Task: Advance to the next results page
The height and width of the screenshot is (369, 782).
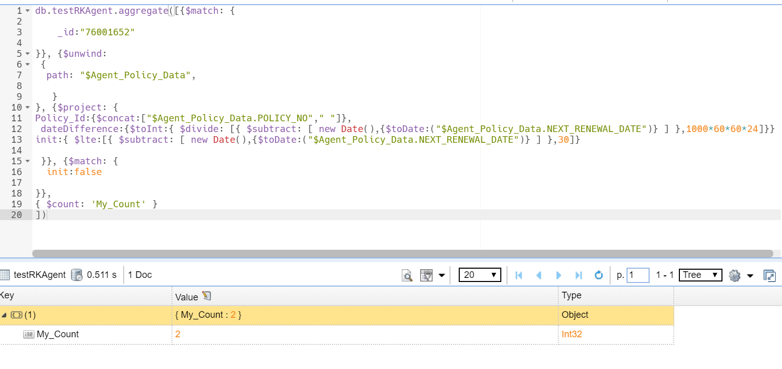Action: pos(559,275)
